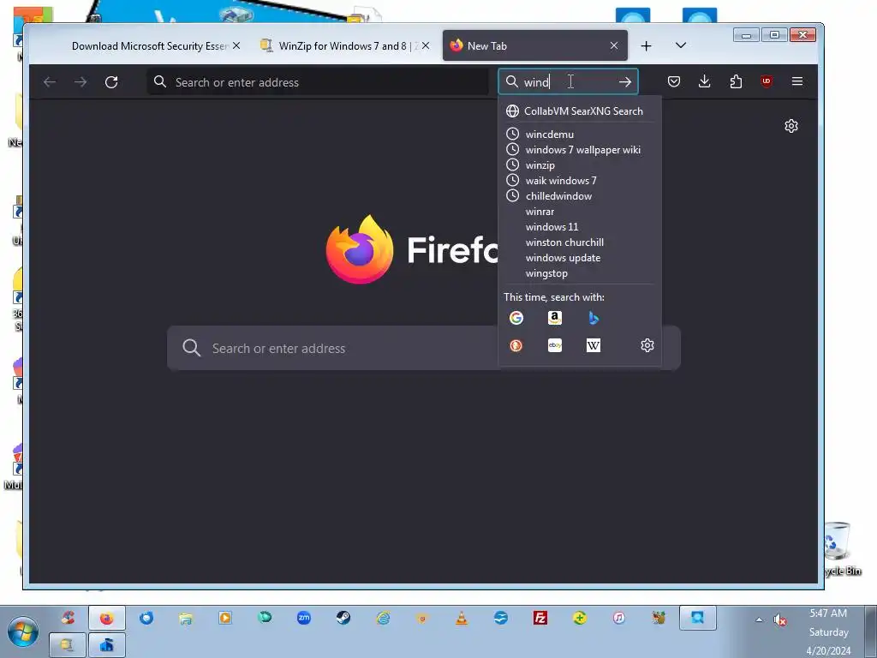
Task: Open Zoom from the taskbar
Action: click(x=304, y=618)
